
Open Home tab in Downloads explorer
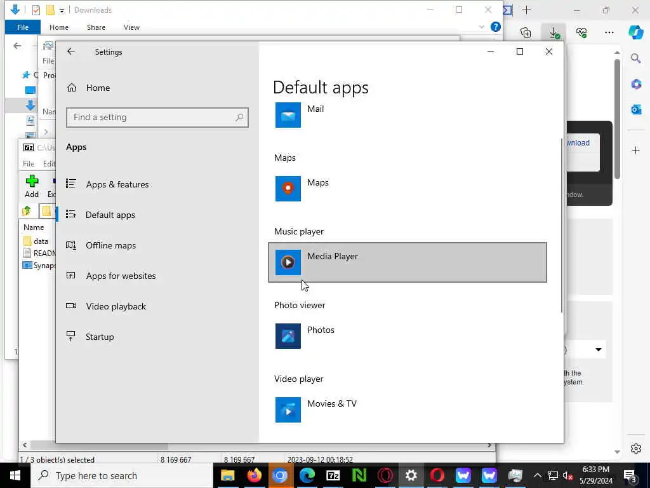[59, 27]
